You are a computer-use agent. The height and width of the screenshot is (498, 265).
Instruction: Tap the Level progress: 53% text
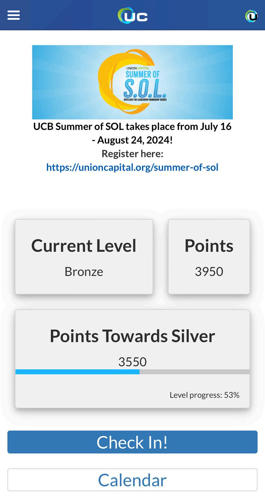[x=204, y=395]
